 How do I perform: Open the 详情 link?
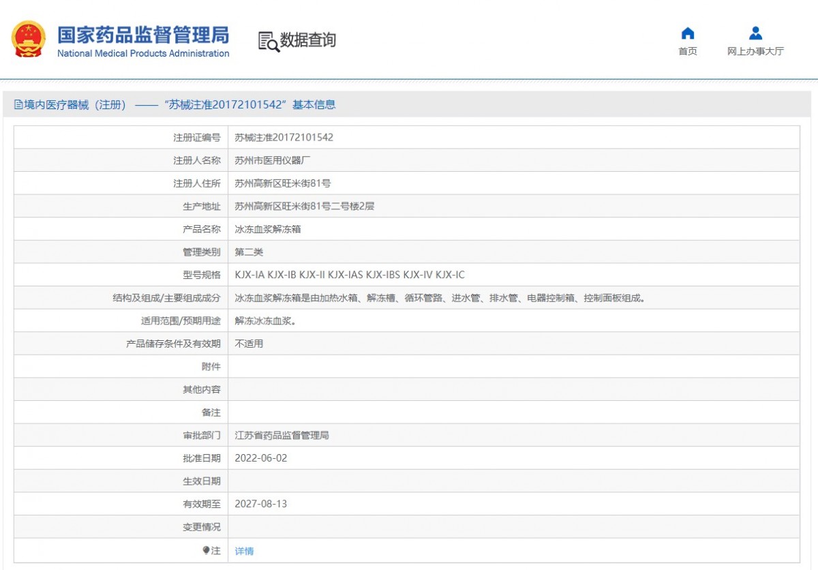243,550
